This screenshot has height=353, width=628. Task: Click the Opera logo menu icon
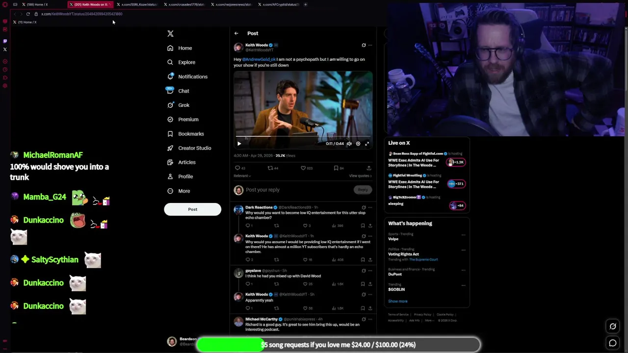coord(5,4)
